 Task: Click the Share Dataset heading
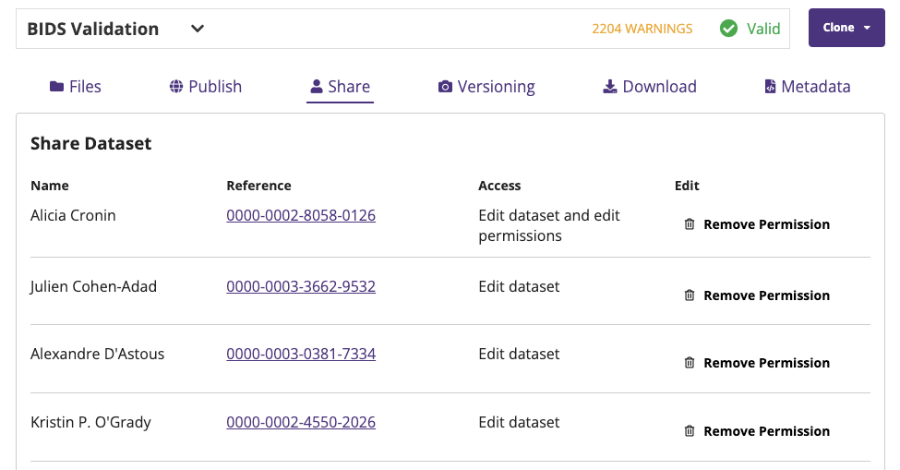[90, 143]
